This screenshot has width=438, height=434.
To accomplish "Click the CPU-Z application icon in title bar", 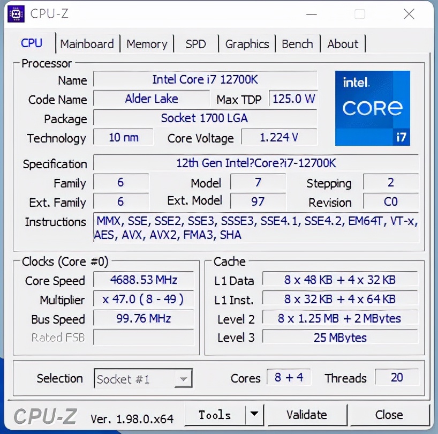I will (x=16, y=14).
